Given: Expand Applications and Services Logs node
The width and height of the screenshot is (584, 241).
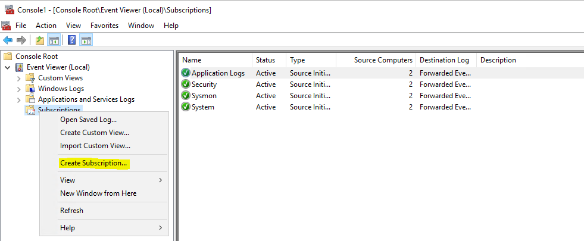Looking at the screenshot, I should 19,100.
